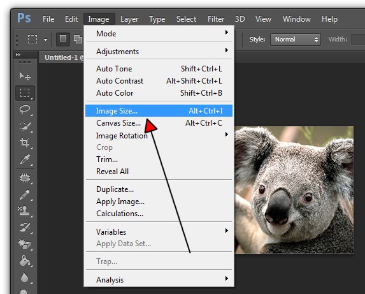Choose Canvas Size menu entry
Screen dimensions: 365x294
point(159,123)
